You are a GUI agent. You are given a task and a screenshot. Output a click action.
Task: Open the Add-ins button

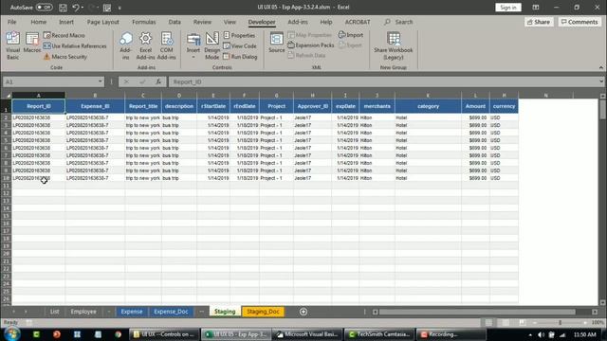click(125, 45)
